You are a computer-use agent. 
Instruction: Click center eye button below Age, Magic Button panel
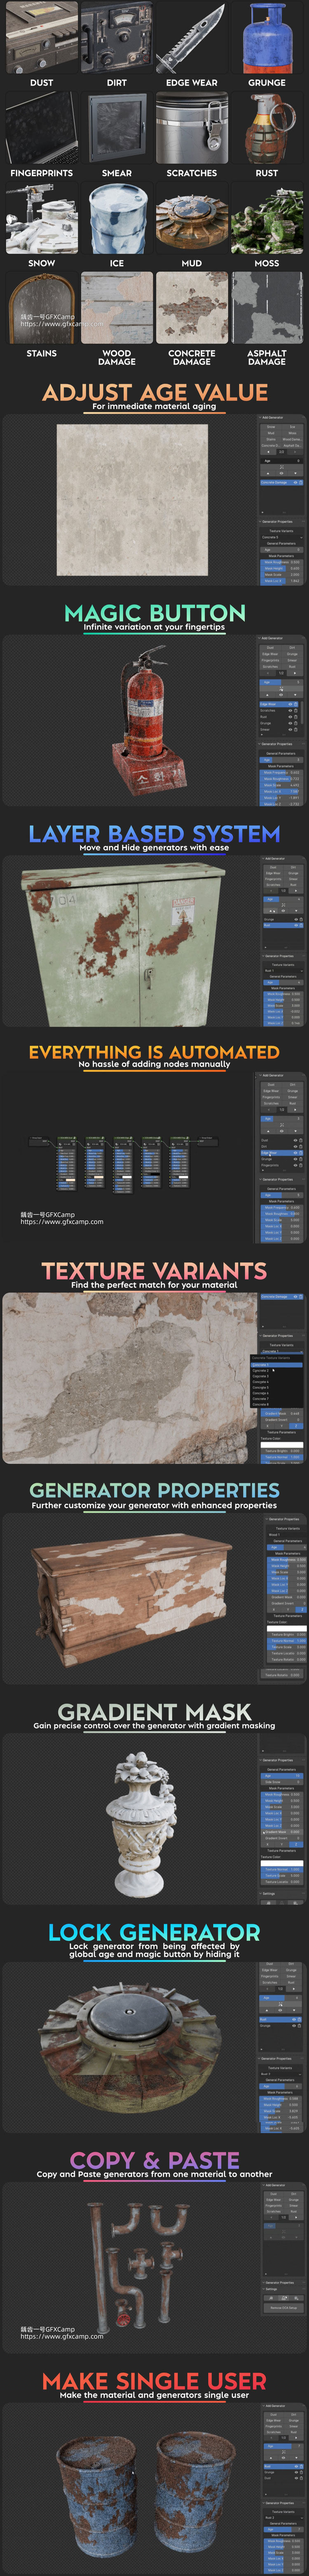click(282, 695)
